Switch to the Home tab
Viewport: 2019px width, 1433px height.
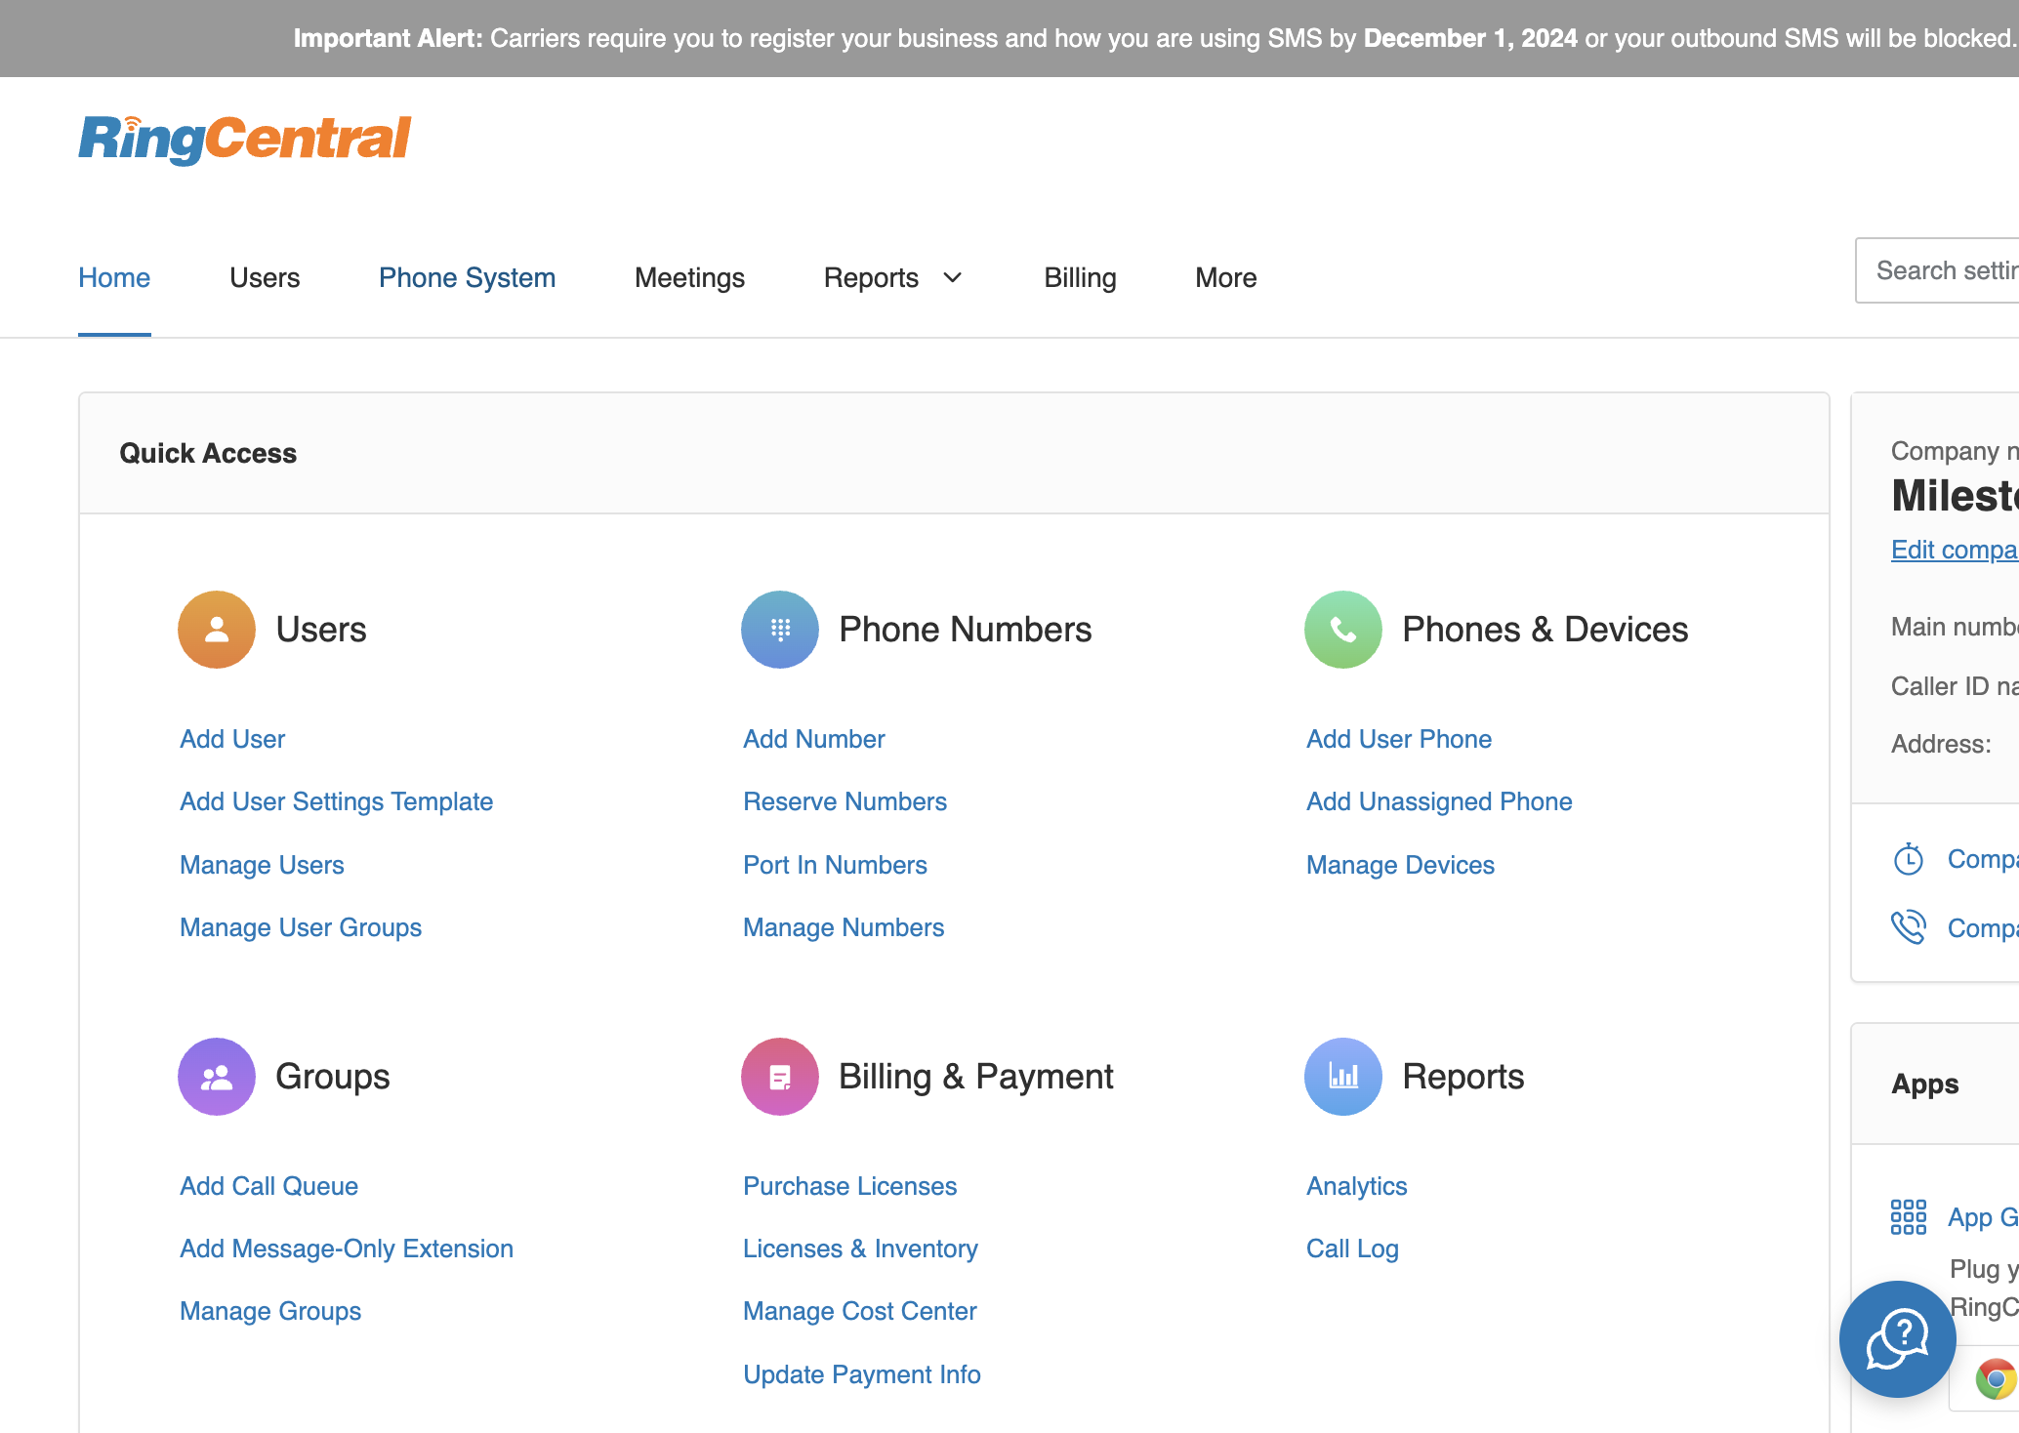pos(114,278)
